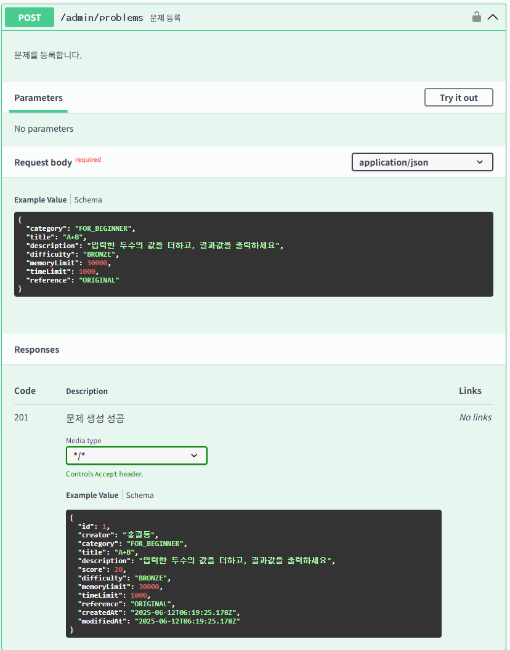Click "memoryLimit": 30000 line in response example

(120, 587)
